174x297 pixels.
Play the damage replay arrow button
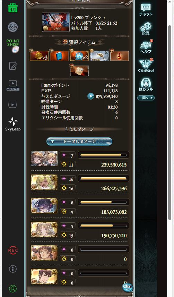point(90,96)
